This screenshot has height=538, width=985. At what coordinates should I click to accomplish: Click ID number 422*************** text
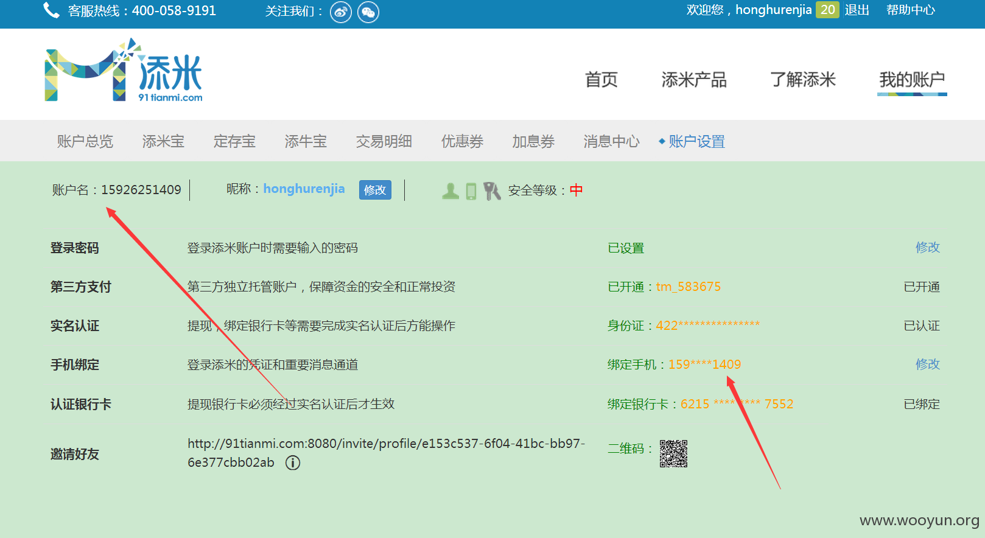coord(707,326)
